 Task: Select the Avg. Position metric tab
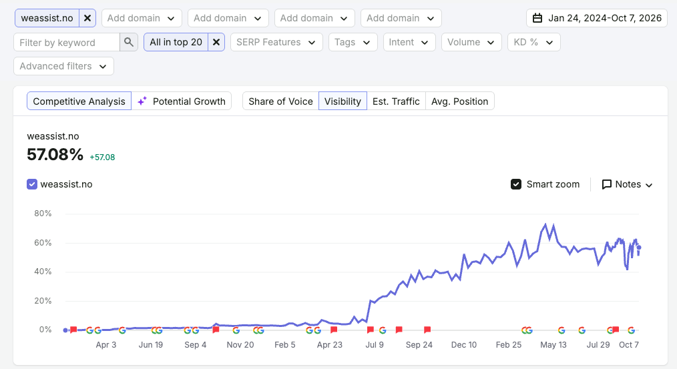460,101
